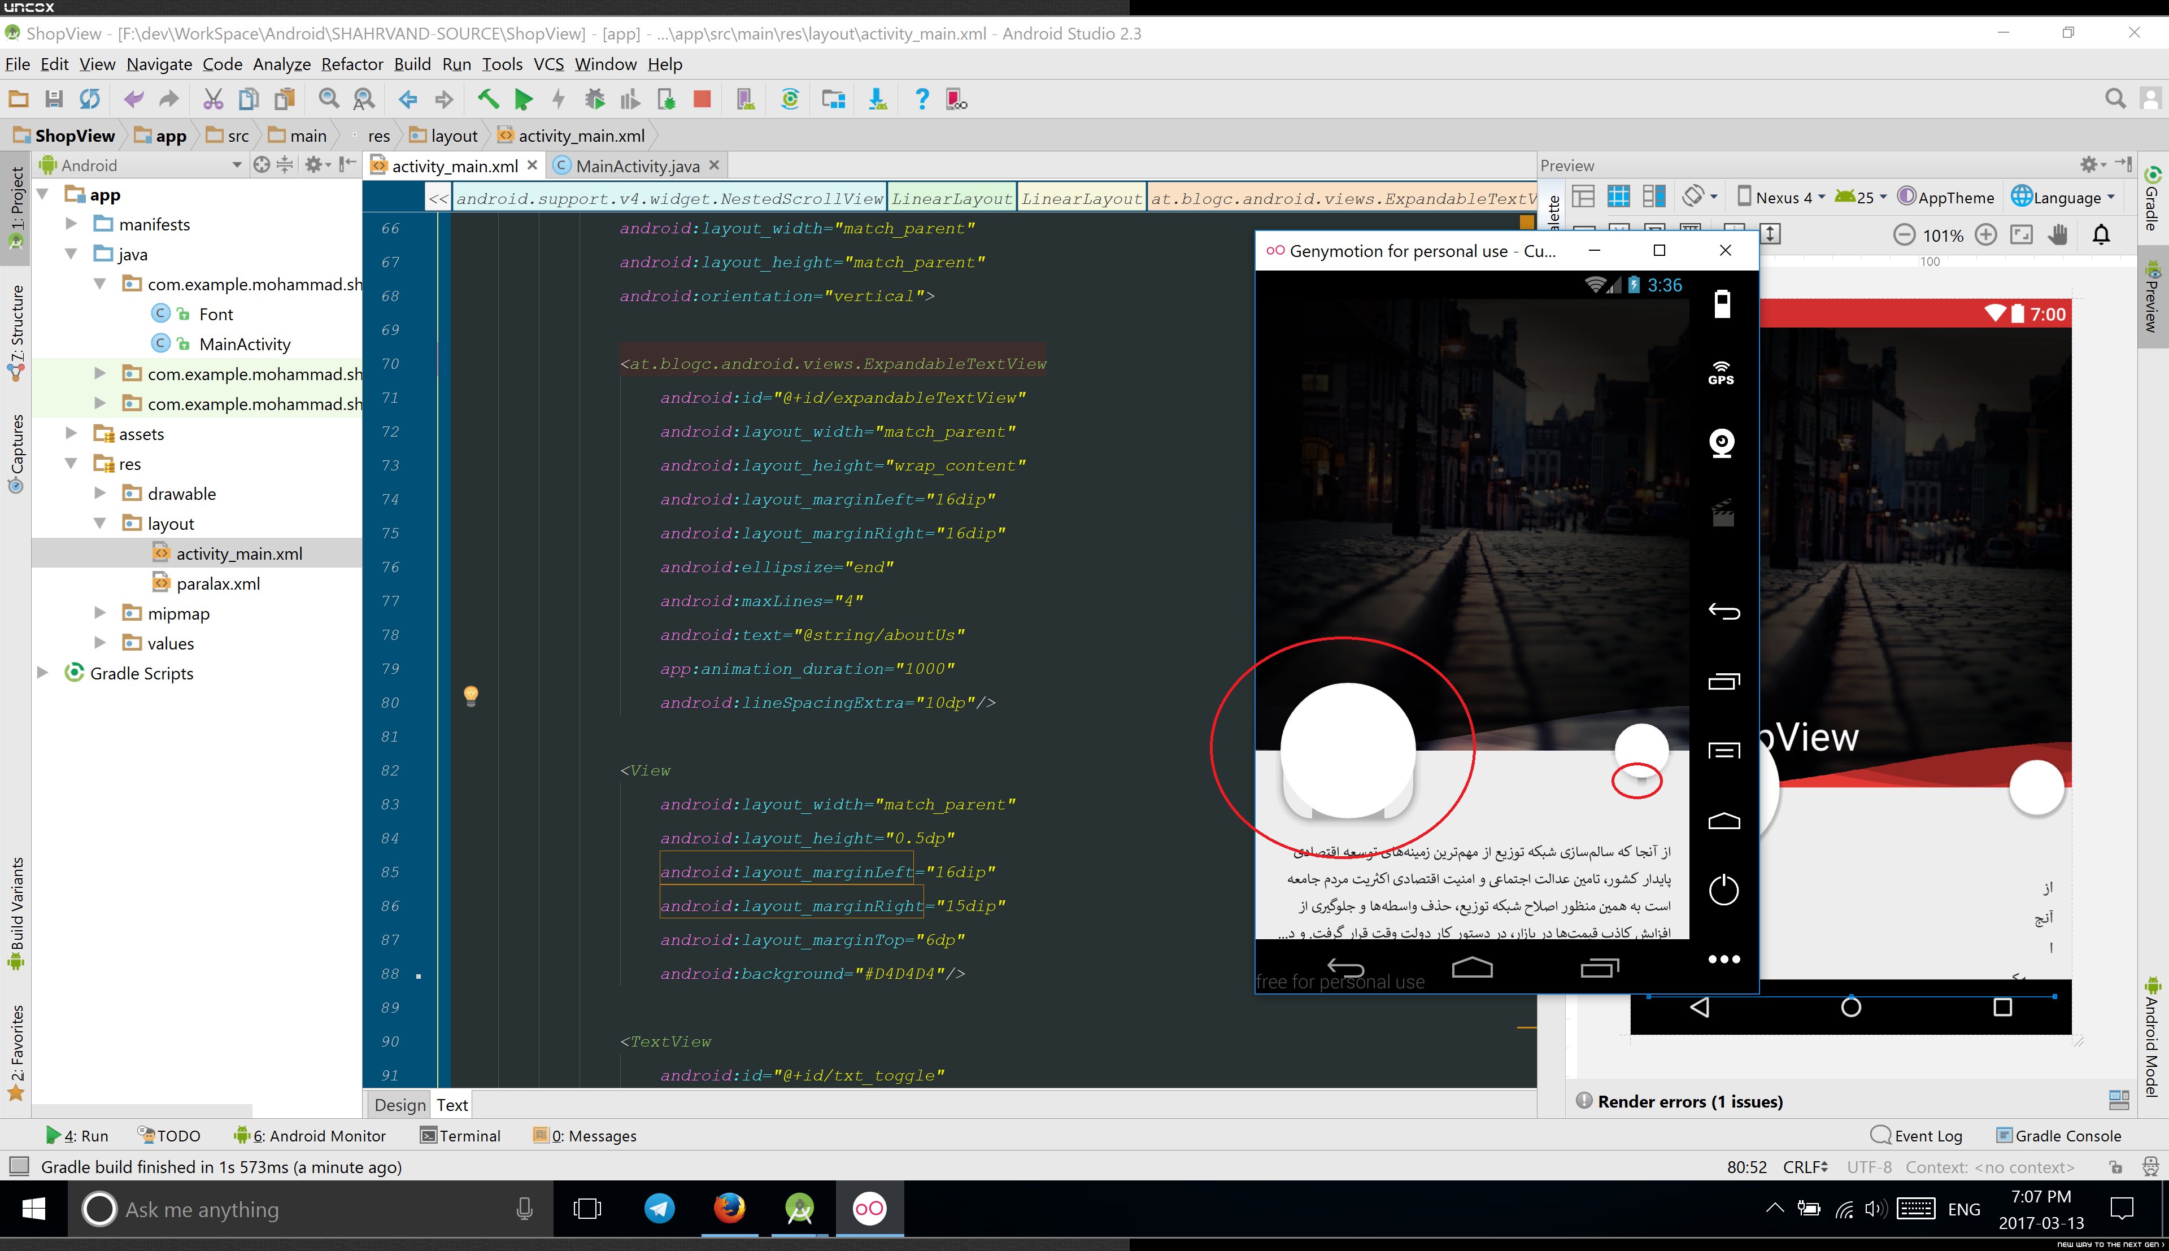Click the Genymotion GPS widget icon

click(x=1722, y=373)
